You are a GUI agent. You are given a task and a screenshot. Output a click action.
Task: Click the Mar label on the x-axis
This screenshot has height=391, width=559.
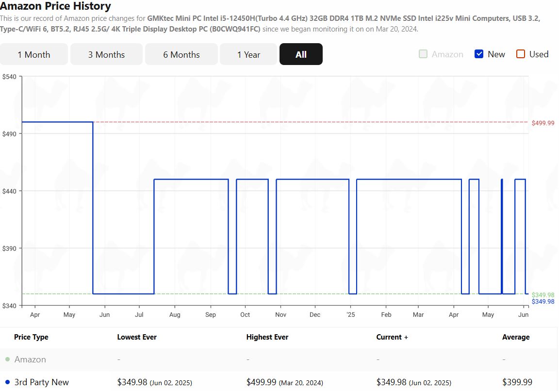[418, 314]
